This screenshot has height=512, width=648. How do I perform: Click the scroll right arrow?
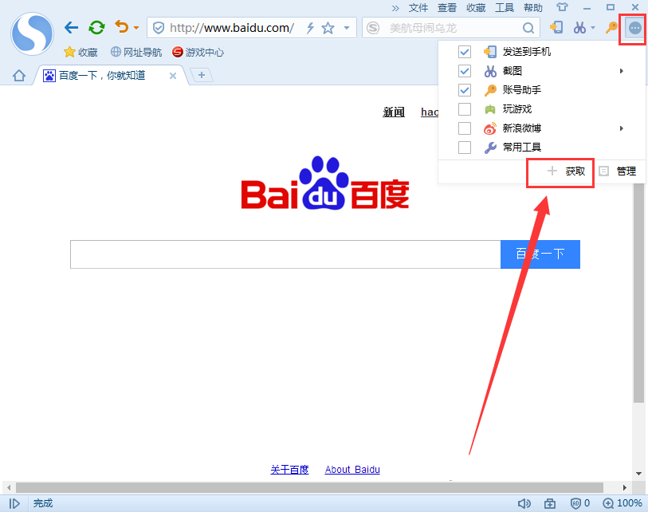coord(624,487)
